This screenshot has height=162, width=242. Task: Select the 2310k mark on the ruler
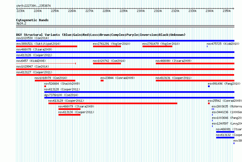pos(158,11)
